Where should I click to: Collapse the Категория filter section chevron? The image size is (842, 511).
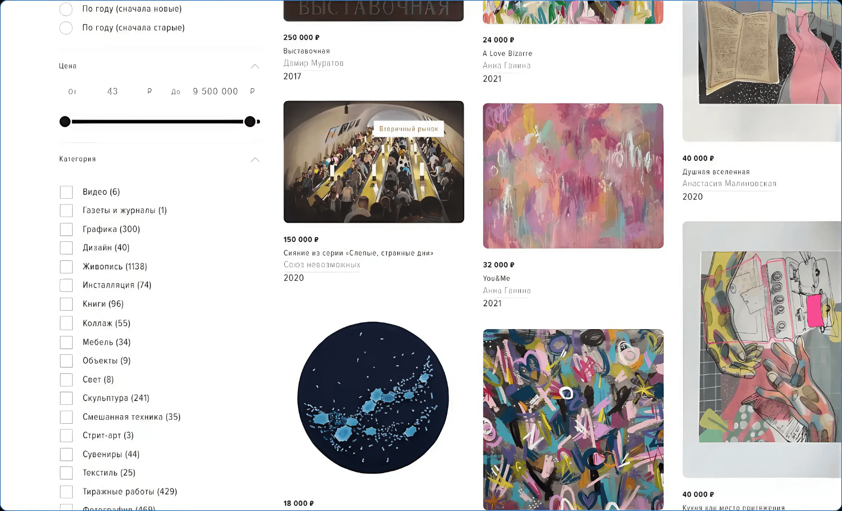point(255,159)
